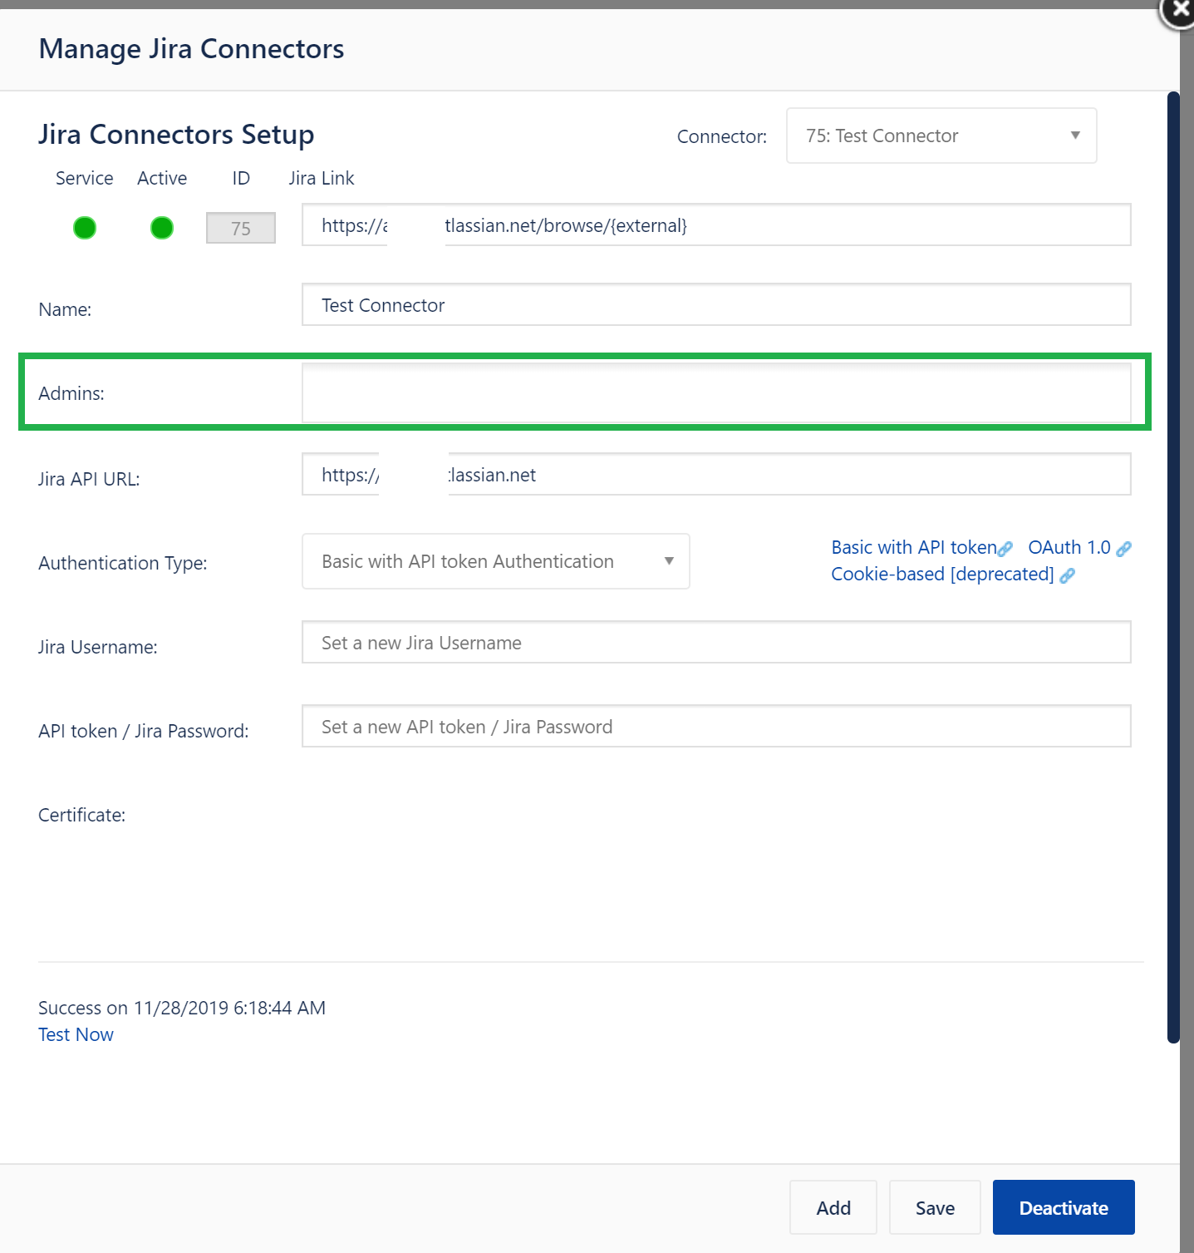Image resolution: width=1194 pixels, height=1253 pixels.
Task: Click the API token / Jira Password field
Action: pos(716,726)
